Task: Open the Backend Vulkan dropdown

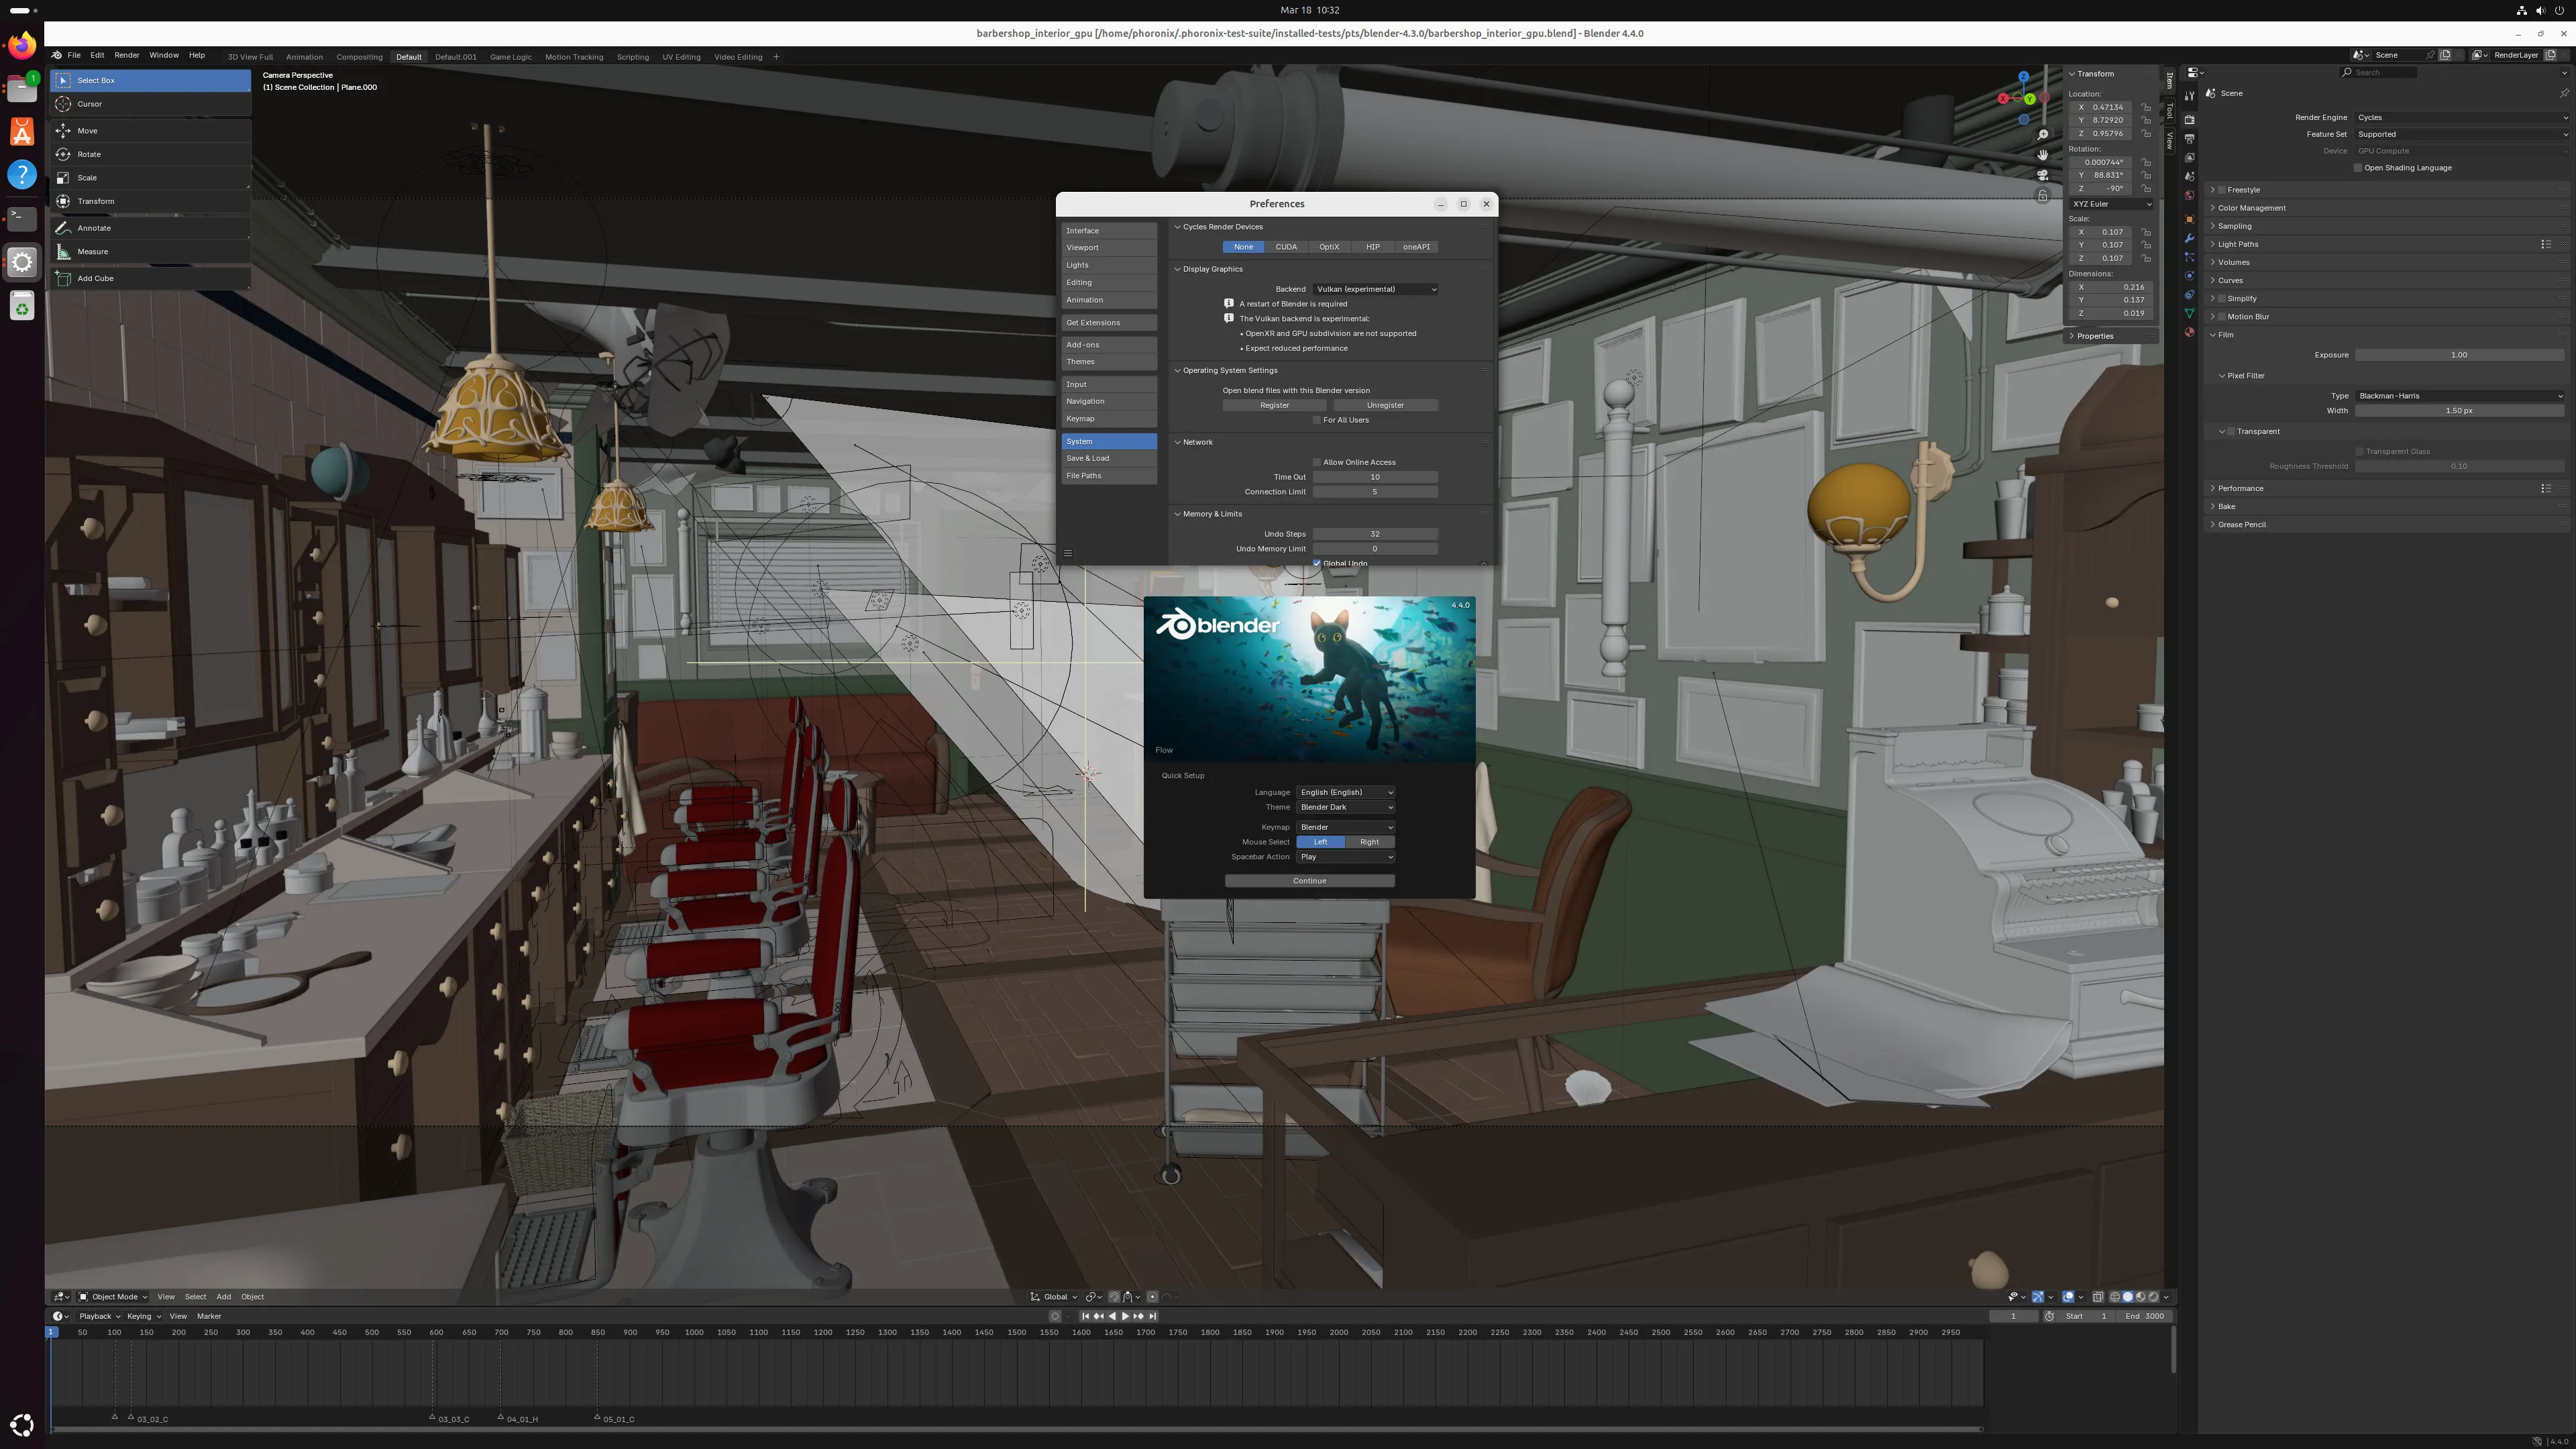Action: click(x=1375, y=289)
